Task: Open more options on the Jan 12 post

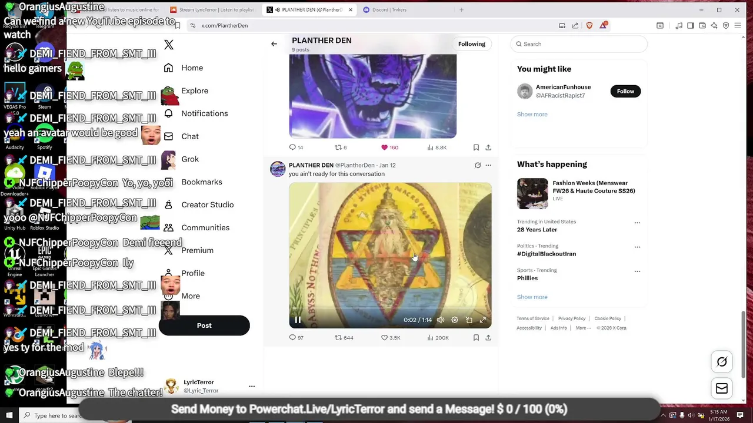Action: [488, 166]
